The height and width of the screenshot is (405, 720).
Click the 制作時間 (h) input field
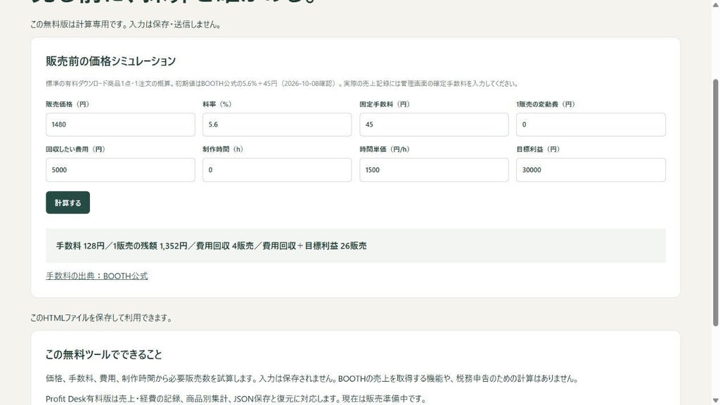(277, 170)
